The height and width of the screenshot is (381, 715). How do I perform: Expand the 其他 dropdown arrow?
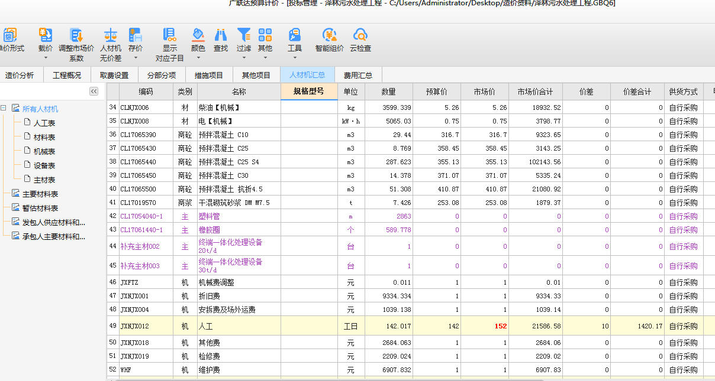point(265,58)
